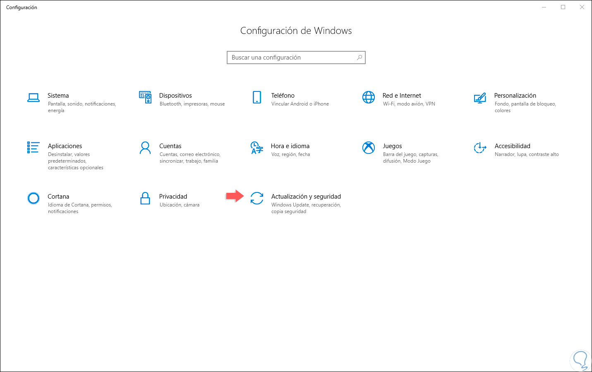The image size is (592, 372).
Task: Open the Sistema settings title
Action: [58, 96]
